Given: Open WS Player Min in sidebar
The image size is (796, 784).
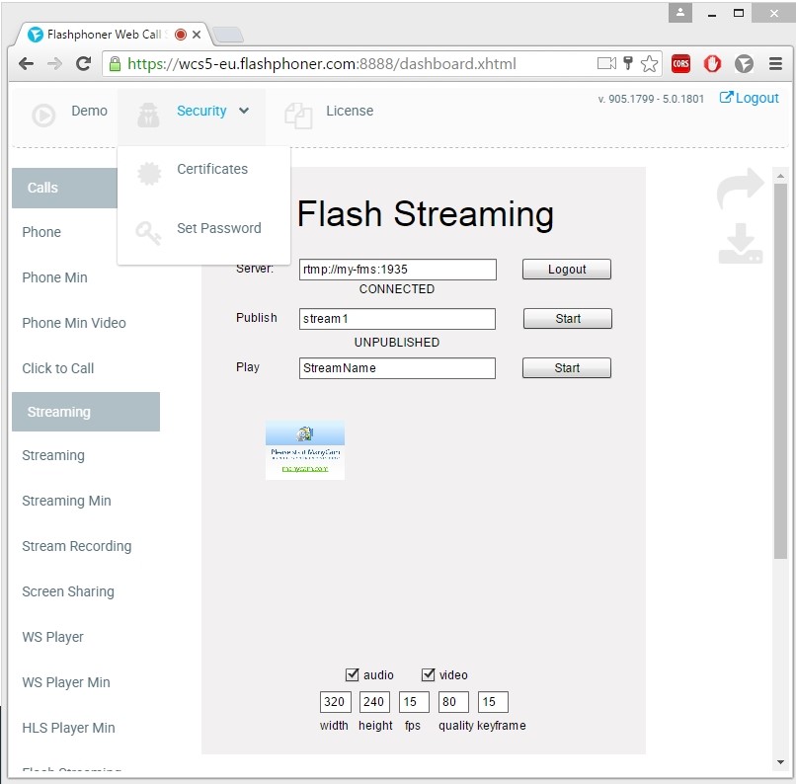Looking at the screenshot, I should 66,682.
